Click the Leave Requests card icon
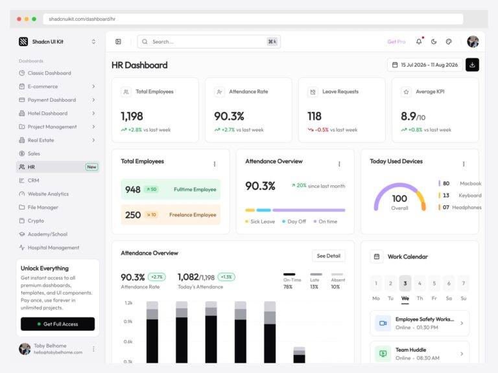This screenshot has height=373, width=498. pyautogui.click(x=313, y=92)
